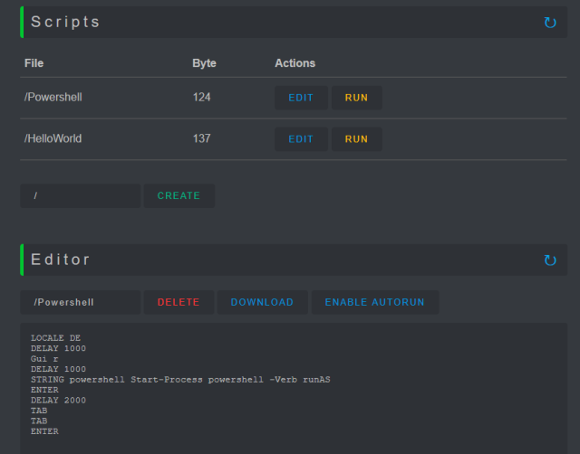Focus the editor filename field showing /Powershell

point(81,302)
